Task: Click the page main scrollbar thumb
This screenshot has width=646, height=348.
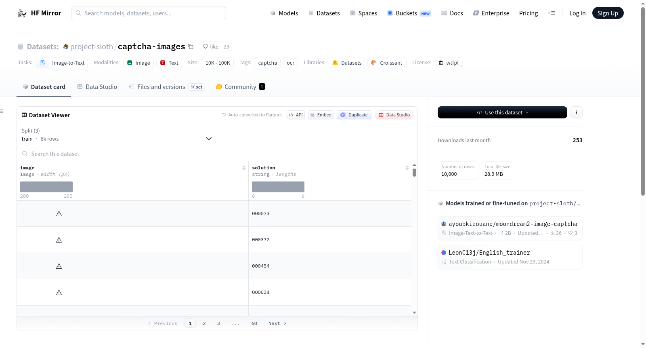Action: click(643, 101)
